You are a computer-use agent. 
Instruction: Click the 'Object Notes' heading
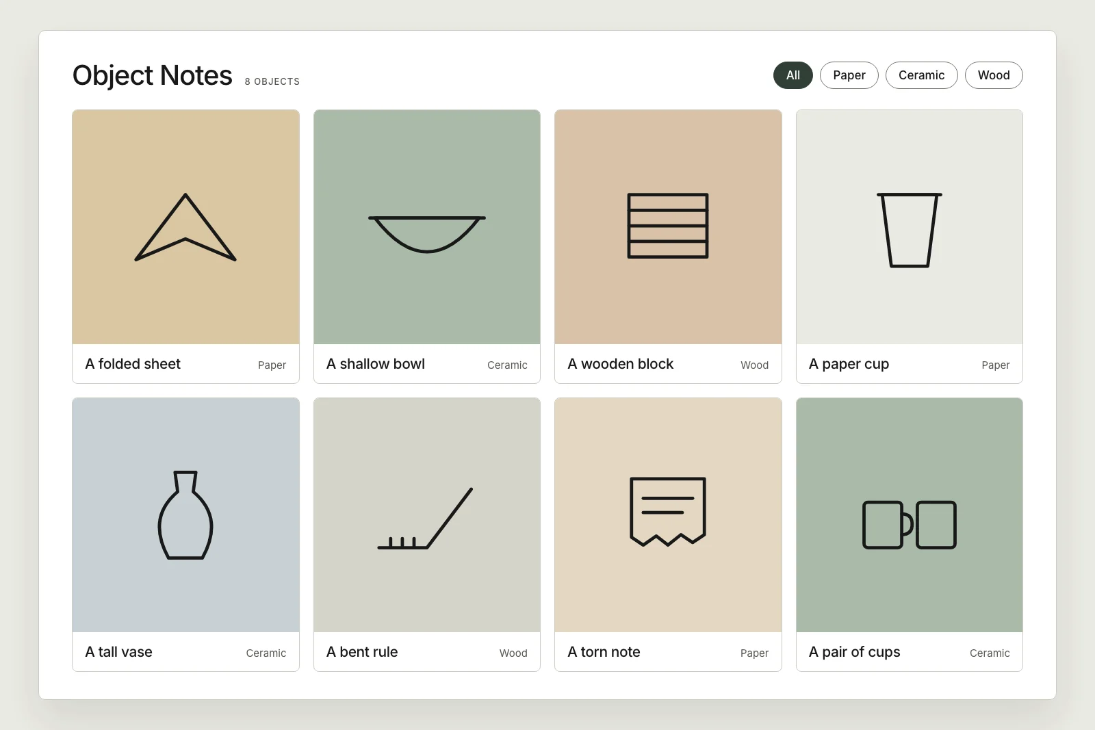(153, 76)
